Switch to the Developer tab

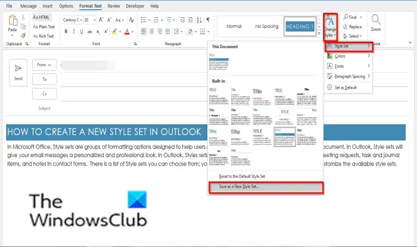click(135, 5)
